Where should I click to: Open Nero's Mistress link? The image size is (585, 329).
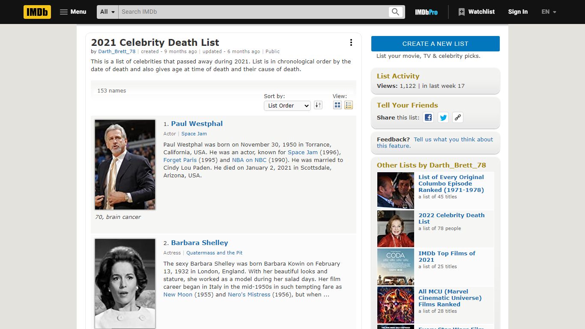pos(249,294)
